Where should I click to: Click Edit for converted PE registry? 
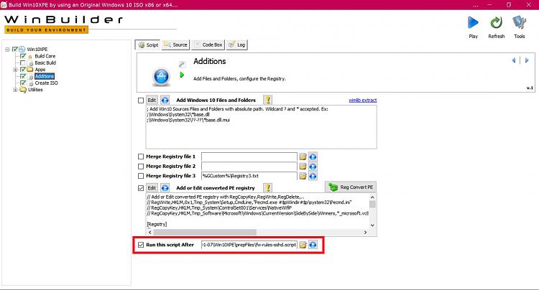point(152,188)
